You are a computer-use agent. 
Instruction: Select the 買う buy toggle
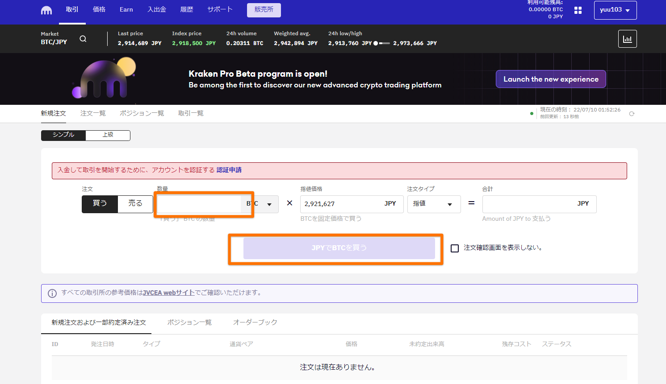point(100,204)
